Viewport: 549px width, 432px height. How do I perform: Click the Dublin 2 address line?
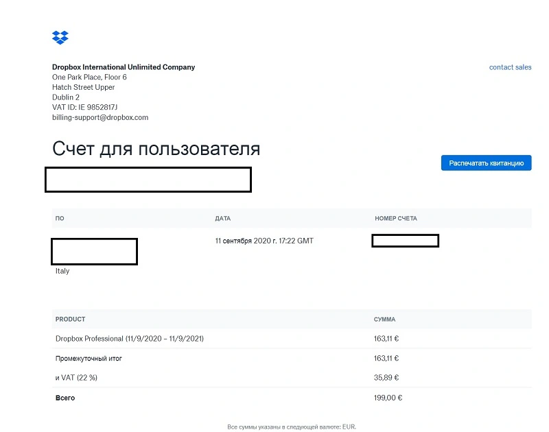pos(66,97)
